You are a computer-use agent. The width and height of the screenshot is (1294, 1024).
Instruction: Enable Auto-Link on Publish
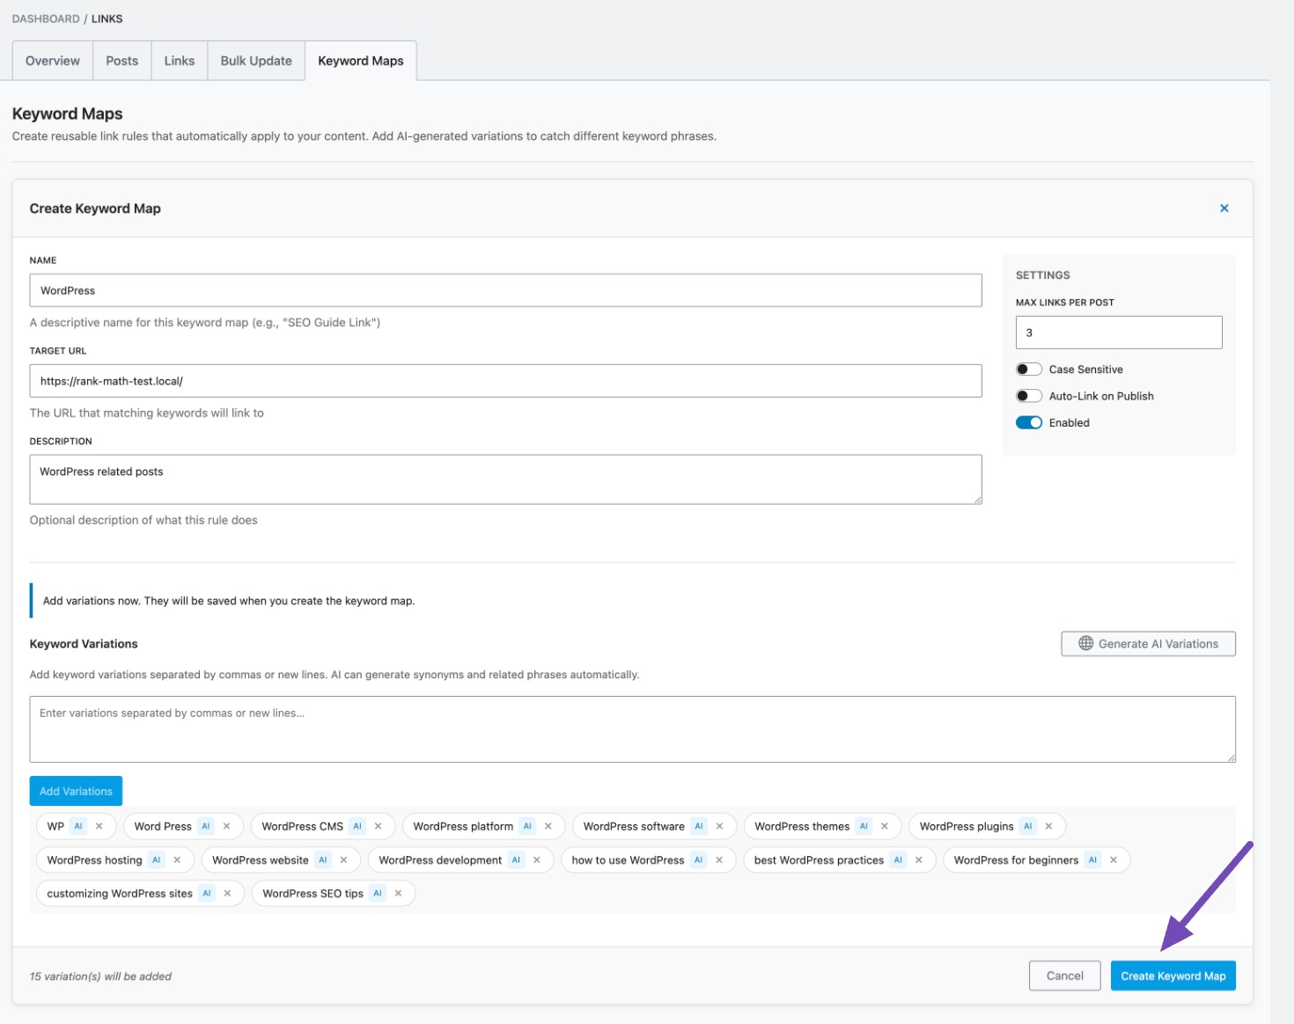pos(1028,395)
